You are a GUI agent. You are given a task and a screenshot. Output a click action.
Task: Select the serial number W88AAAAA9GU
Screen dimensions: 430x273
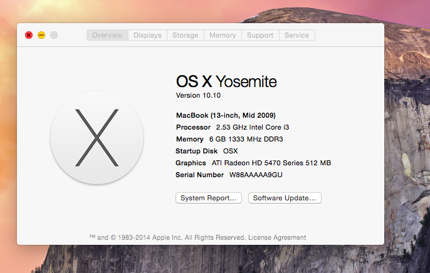[256, 175]
